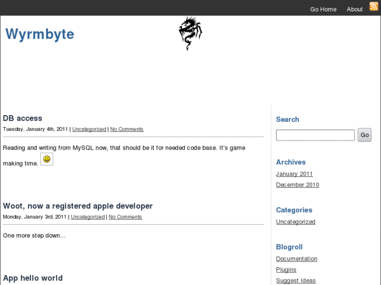Click the black dragon logo image

pos(190,33)
